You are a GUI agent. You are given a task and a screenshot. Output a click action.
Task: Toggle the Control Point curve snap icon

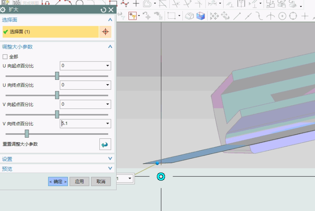click(259, 16)
